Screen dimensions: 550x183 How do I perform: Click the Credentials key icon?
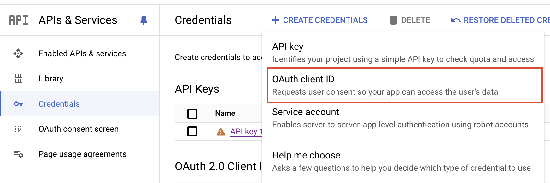tap(18, 104)
